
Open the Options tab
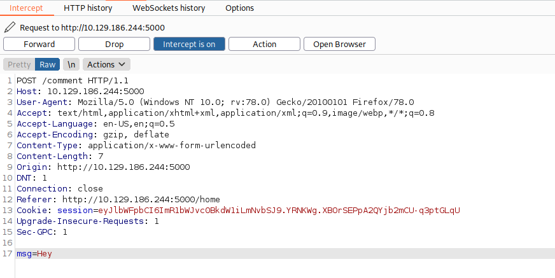coord(239,8)
